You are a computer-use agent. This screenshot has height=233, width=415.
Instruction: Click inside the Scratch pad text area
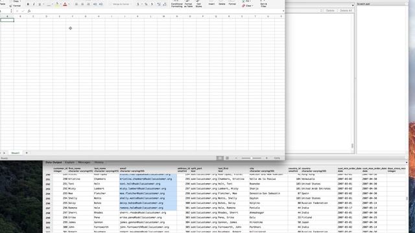pyautogui.click(x=382, y=79)
